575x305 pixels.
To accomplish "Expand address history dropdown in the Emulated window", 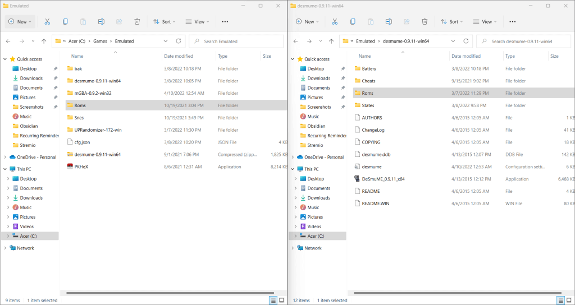I will (166, 41).
